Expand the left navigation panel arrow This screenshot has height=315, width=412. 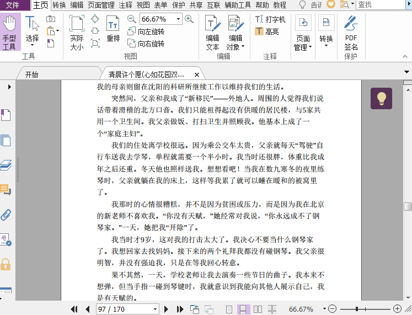[9, 87]
